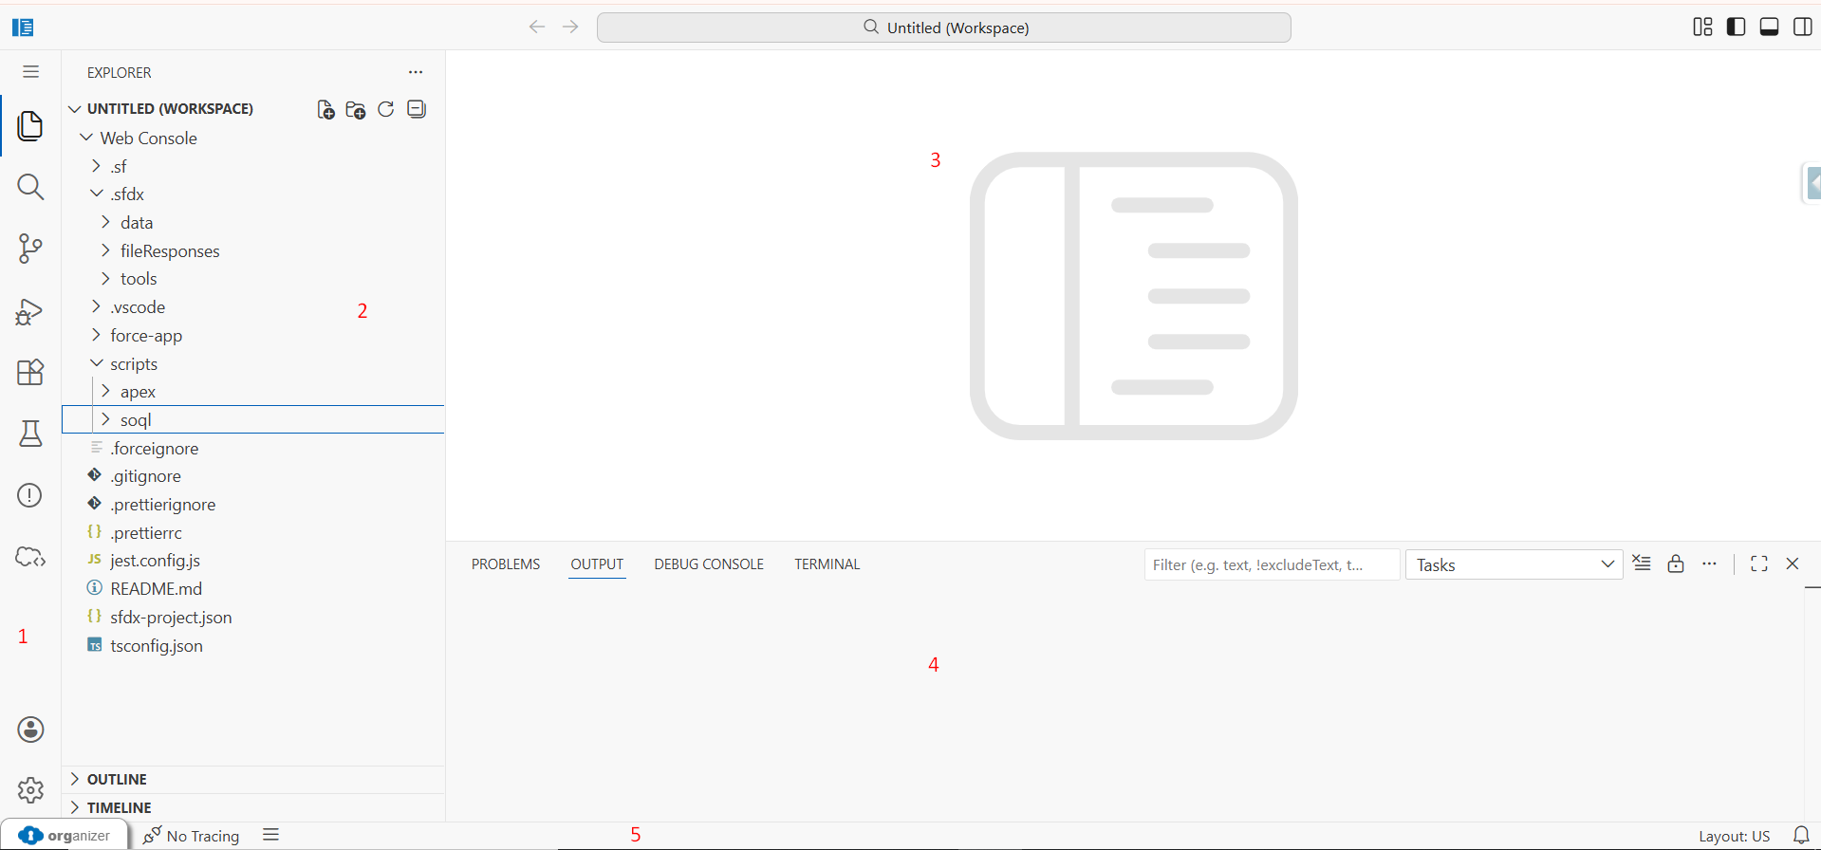Image resolution: width=1821 pixels, height=850 pixels.
Task: Open Explorer more actions ellipsis
Action: (416, 72)
